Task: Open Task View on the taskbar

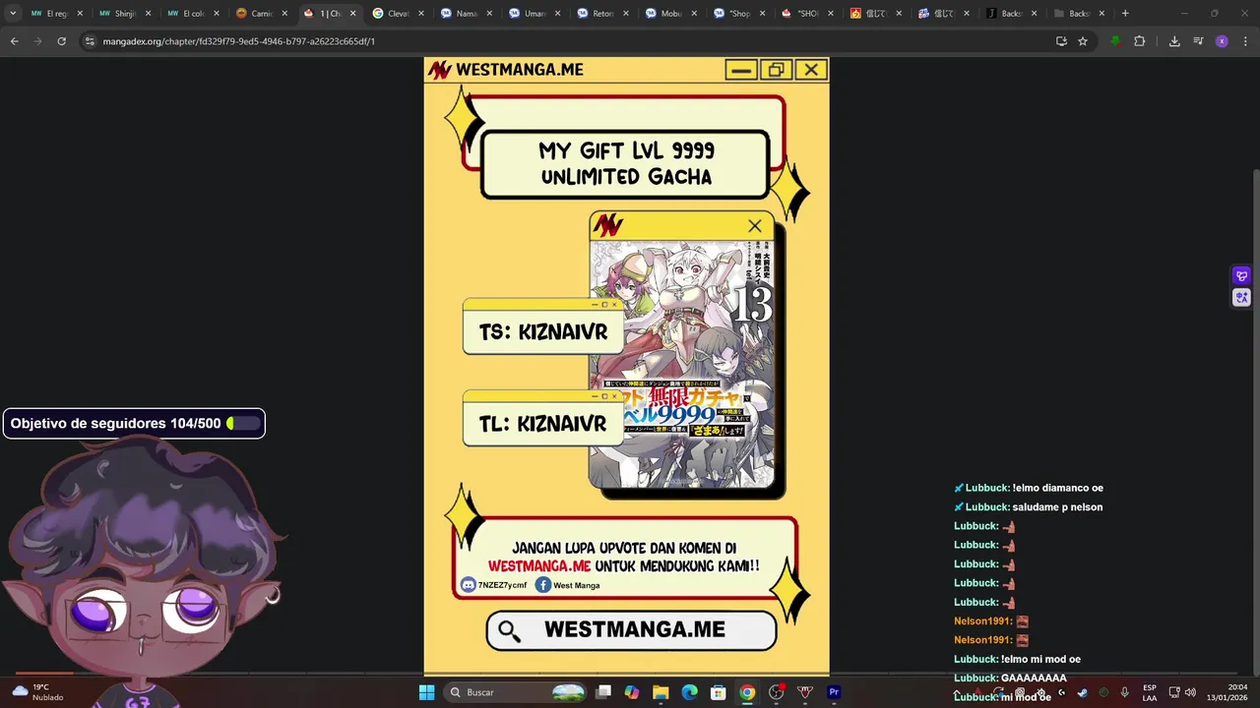Action: pos(603,692)
